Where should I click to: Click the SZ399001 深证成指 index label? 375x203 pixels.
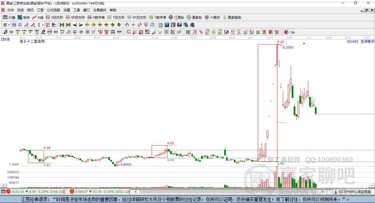pos(354,192)
